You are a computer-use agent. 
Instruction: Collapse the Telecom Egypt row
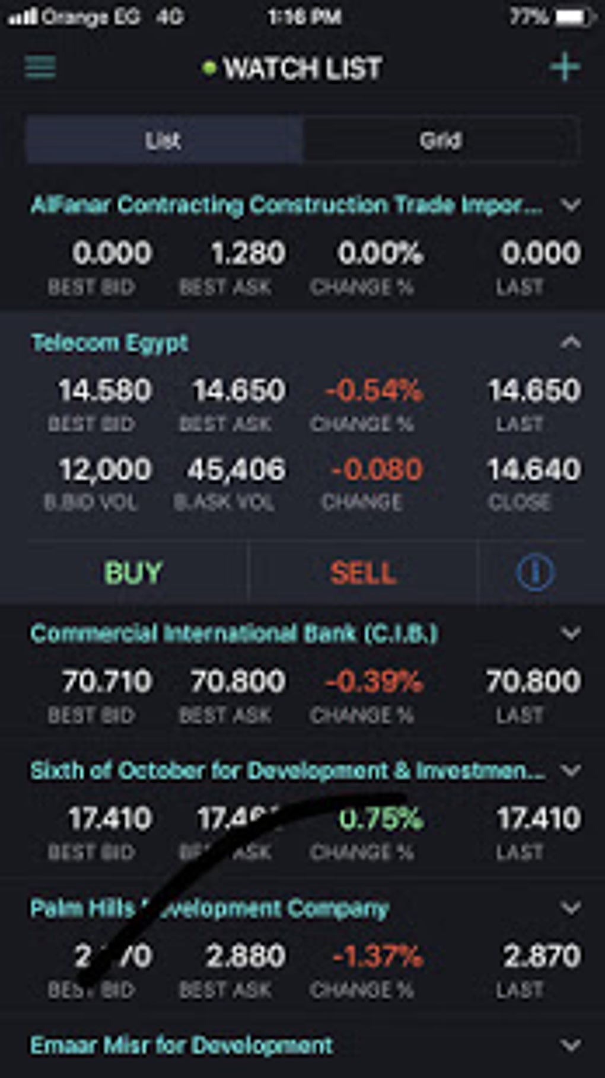click(571, 342)
